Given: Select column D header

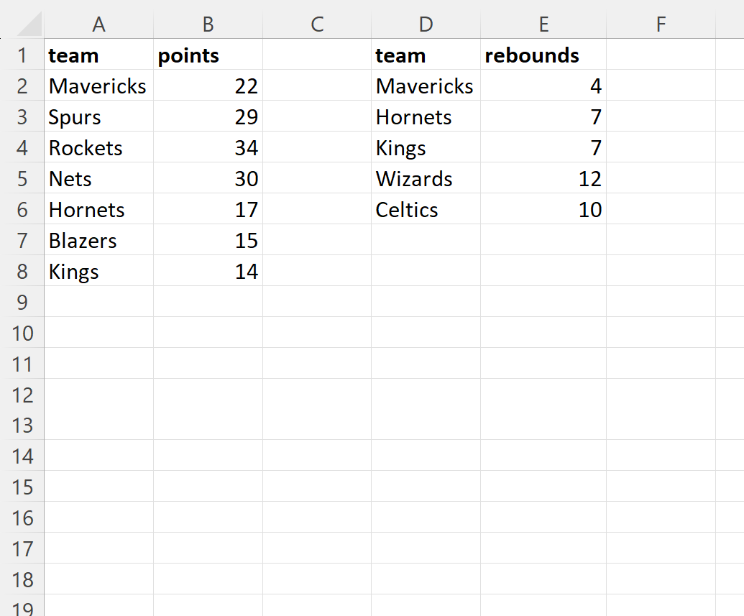Looking at the screenshot, I should point(426,24).
